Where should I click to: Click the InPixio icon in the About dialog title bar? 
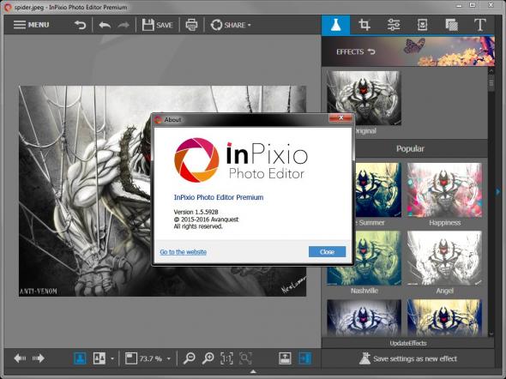tap(158, 120)
